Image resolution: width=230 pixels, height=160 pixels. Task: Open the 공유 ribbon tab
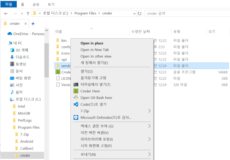click(x=36, y=4)
